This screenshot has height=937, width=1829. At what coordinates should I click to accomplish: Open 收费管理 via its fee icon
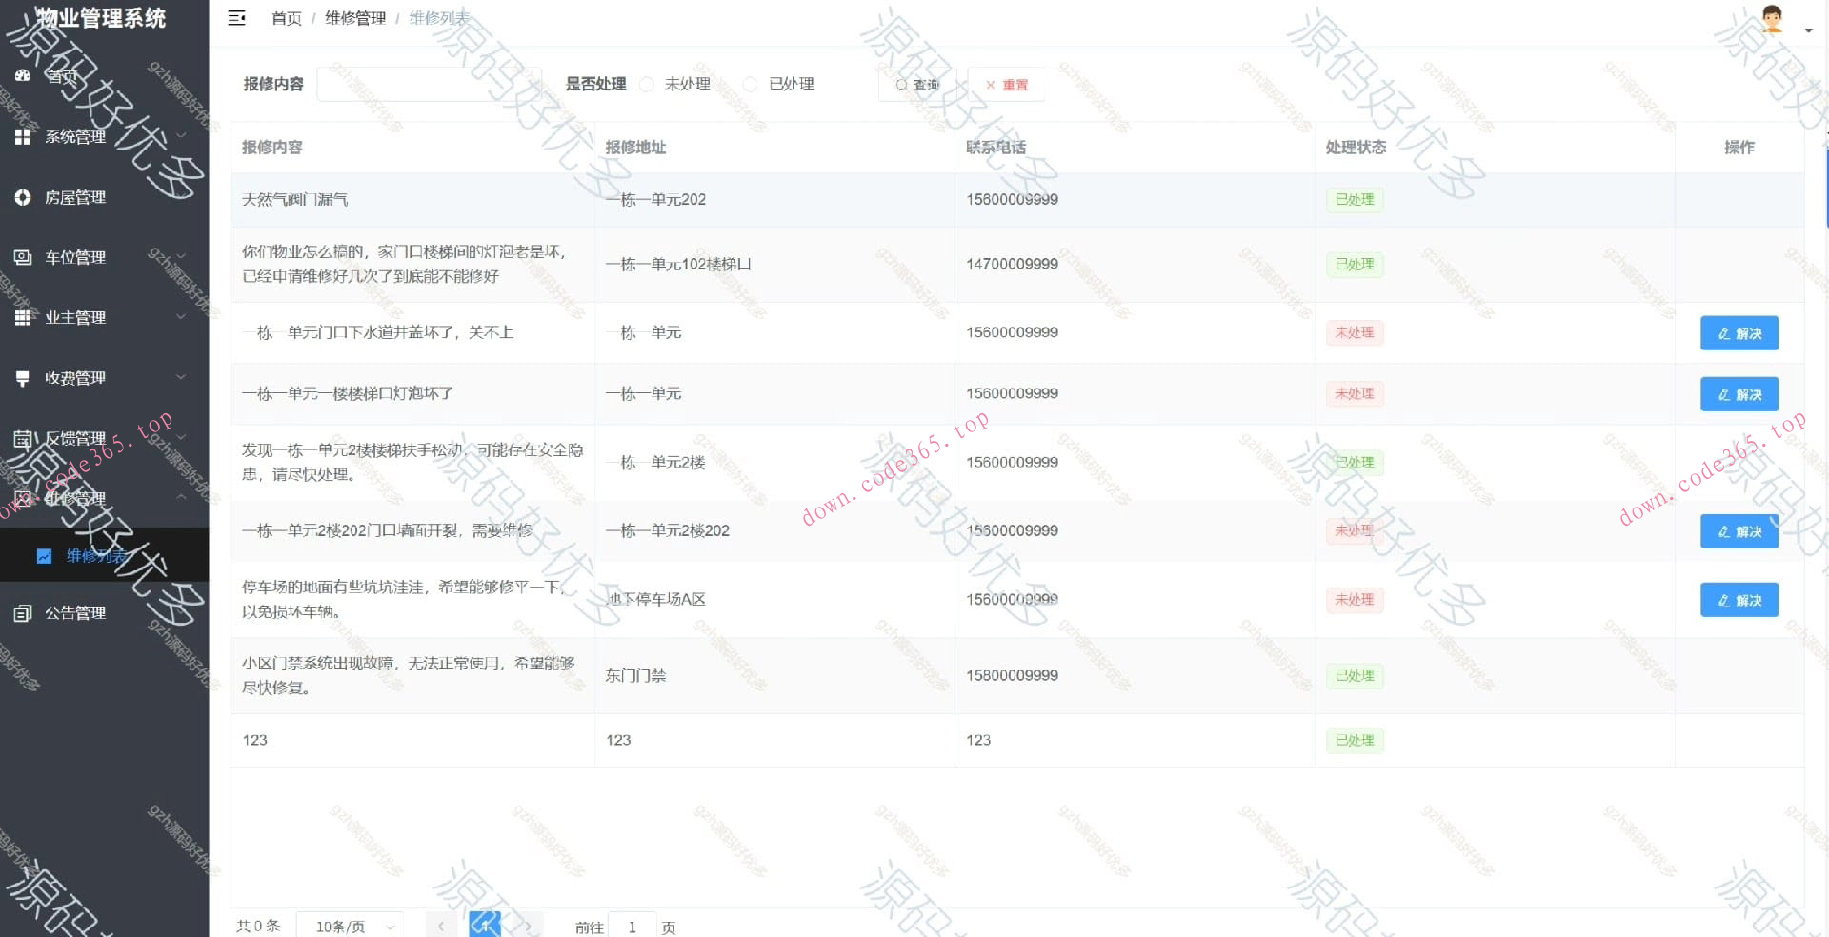coord(24,377)
